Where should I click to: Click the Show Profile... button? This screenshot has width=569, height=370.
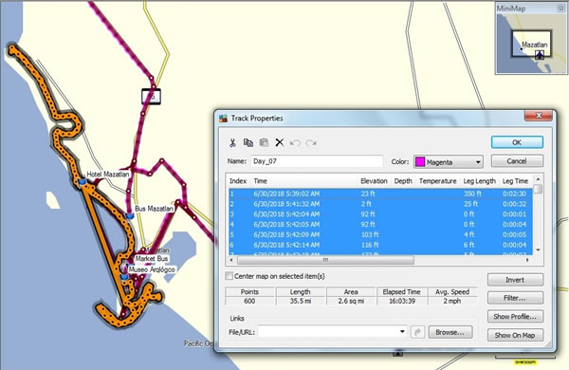515,317
